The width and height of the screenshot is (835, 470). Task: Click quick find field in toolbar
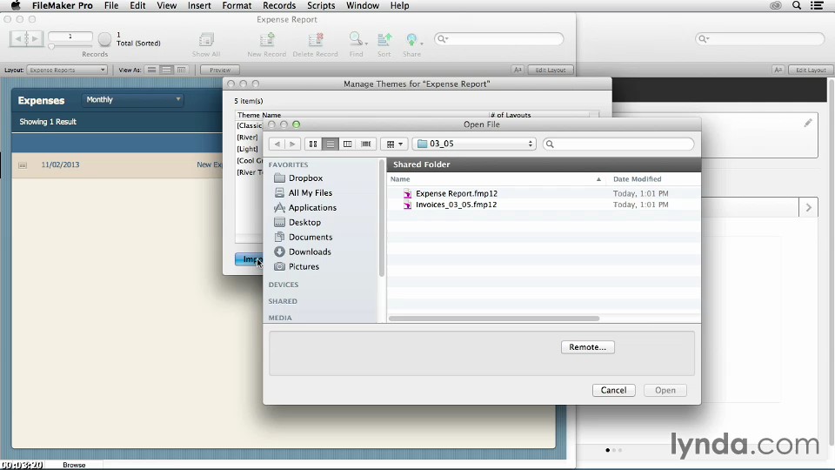[499, 39]
